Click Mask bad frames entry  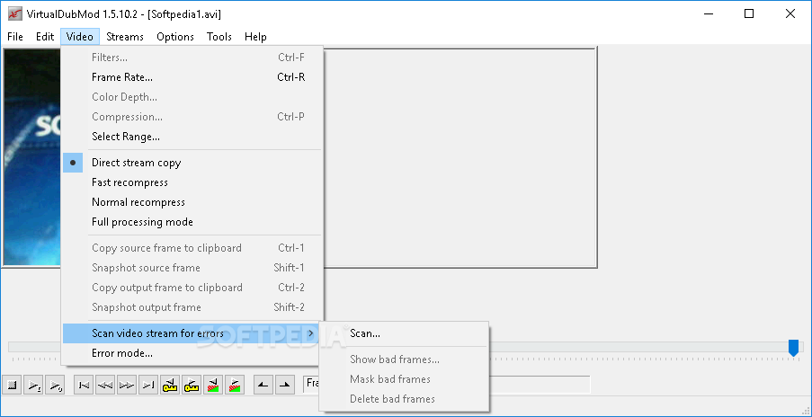(404, 379)
